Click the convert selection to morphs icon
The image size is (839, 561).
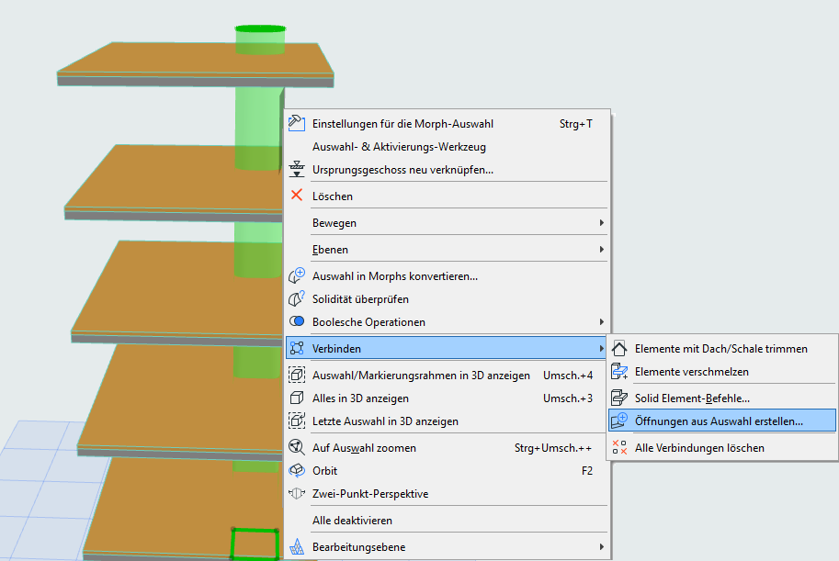(297, 276)
